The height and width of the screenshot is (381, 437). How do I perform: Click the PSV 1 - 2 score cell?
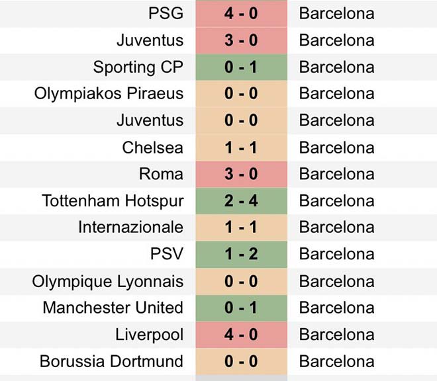click(x=241, y=254)
